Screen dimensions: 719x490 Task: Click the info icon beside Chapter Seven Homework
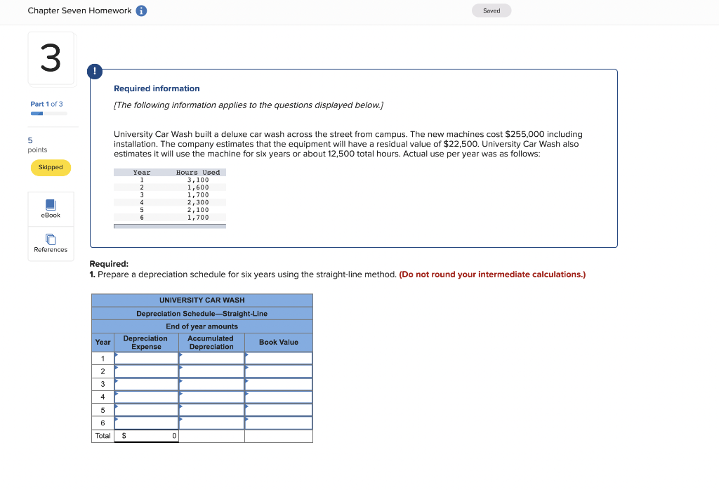[141, 11]
